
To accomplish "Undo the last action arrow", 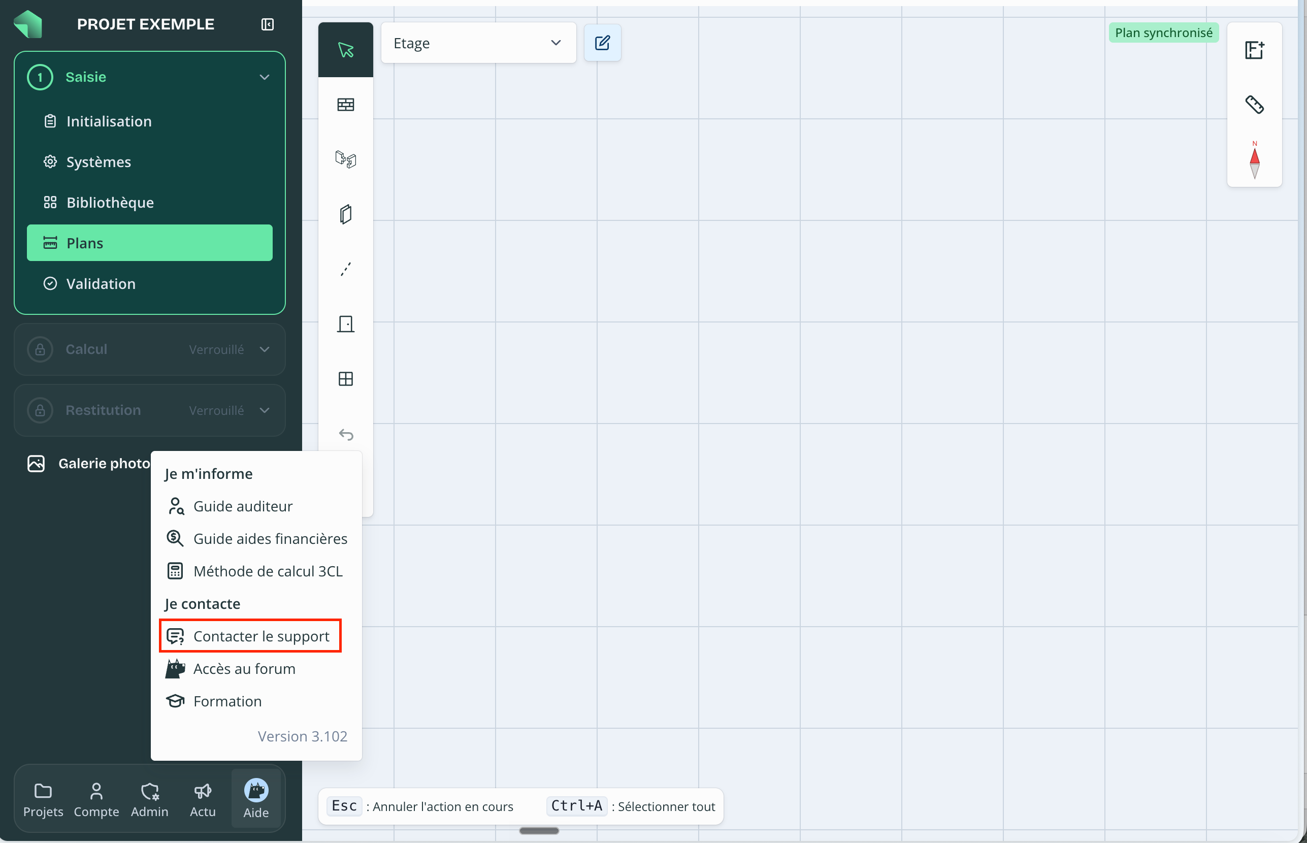I will (345, 434).
